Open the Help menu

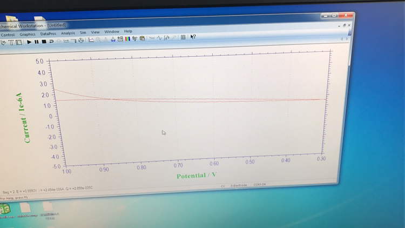(x=128, y=31)
